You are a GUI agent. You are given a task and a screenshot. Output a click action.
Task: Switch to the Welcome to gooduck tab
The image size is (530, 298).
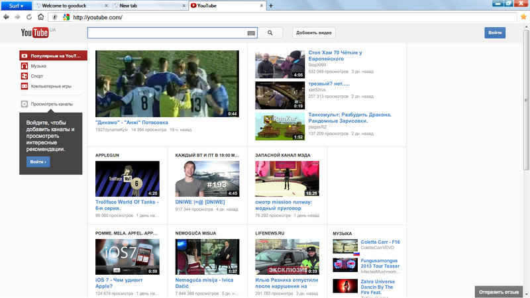(x=72, y=6)
